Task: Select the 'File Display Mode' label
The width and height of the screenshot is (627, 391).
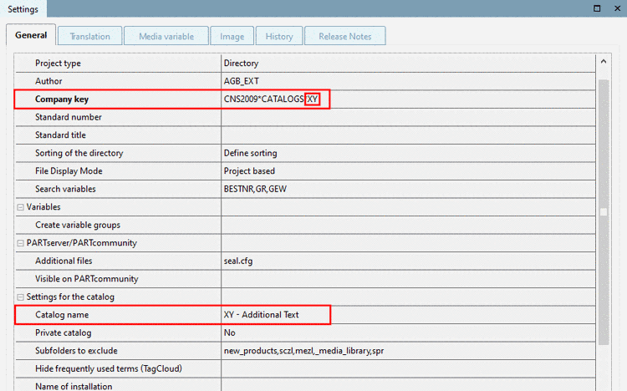Action: pos(69,171)
